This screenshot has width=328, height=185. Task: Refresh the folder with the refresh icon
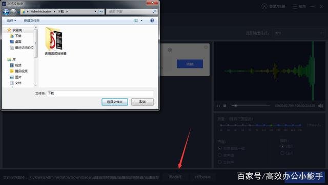[x=101, y=12]
